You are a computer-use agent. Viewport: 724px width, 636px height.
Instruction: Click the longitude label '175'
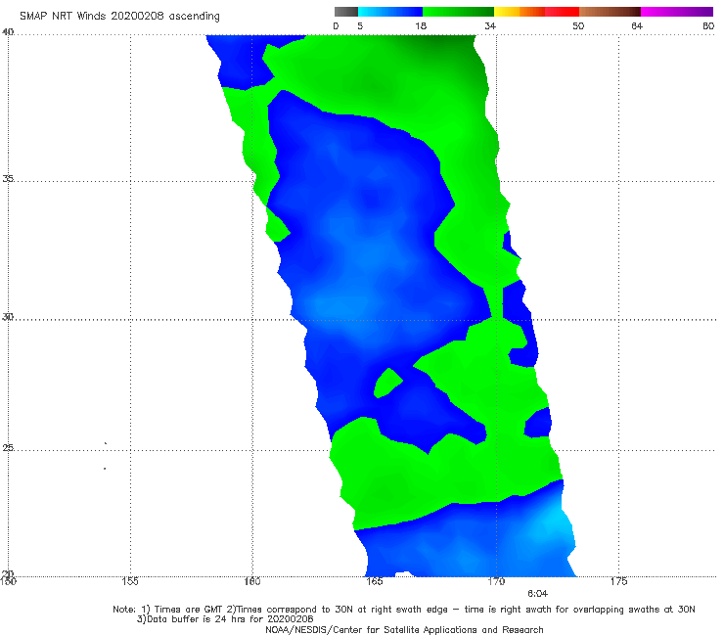point(618,581)
